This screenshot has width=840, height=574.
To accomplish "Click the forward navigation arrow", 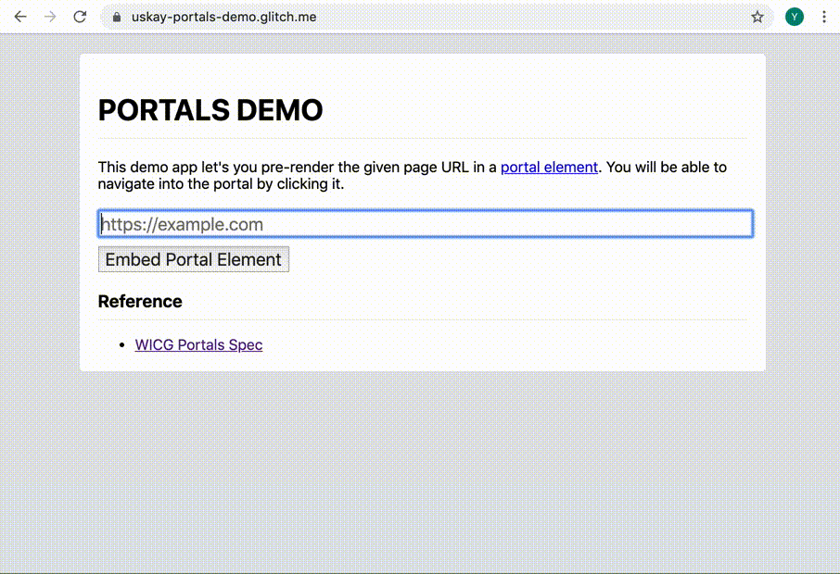I will [x=50, y=16].
